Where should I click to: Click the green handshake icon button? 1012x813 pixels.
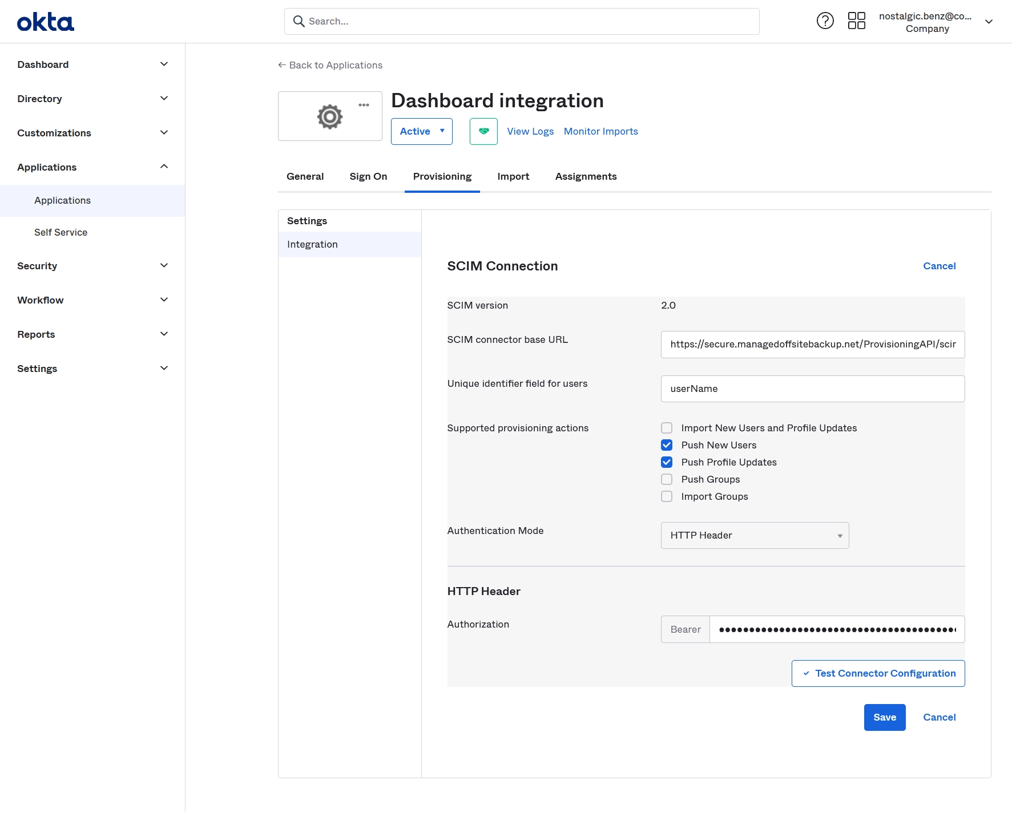483,131
